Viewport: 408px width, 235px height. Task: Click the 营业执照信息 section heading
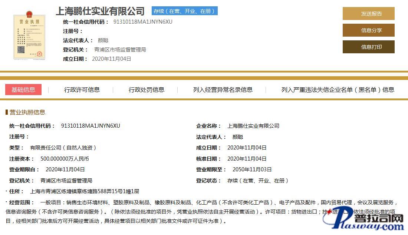27,112
